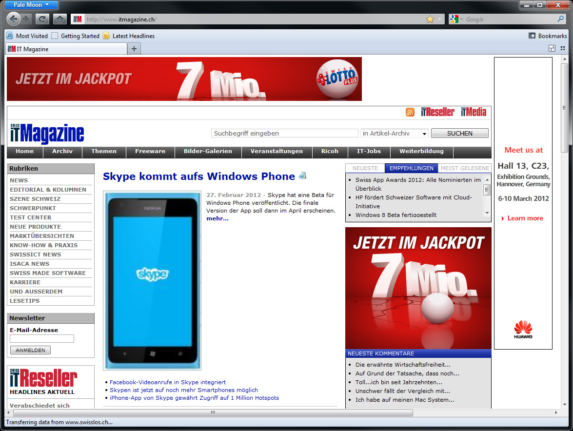This screenshot has width=573, height=431.
Task: Open 'iPhone-App von Skype gewährt Zugriff' link
Action: [194, 398]
